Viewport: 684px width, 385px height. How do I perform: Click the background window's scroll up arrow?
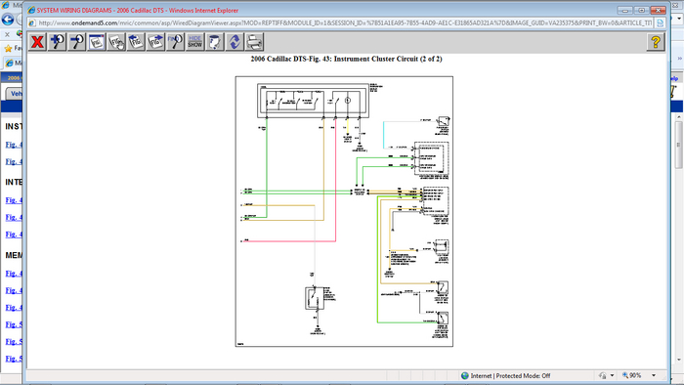tap(679, 117)
